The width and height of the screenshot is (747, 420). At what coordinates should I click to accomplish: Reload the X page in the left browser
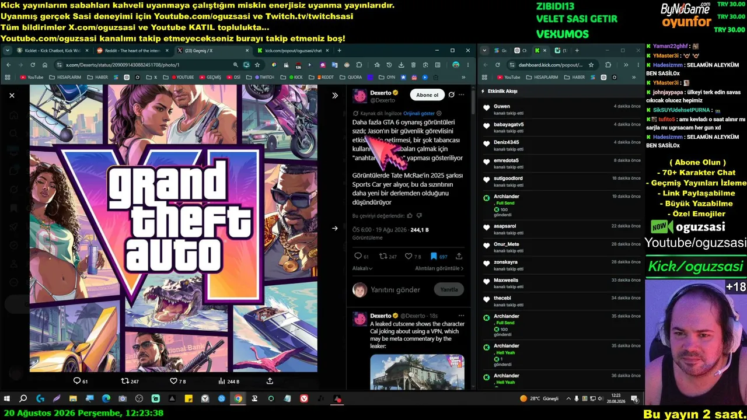[x=32, y=65]
